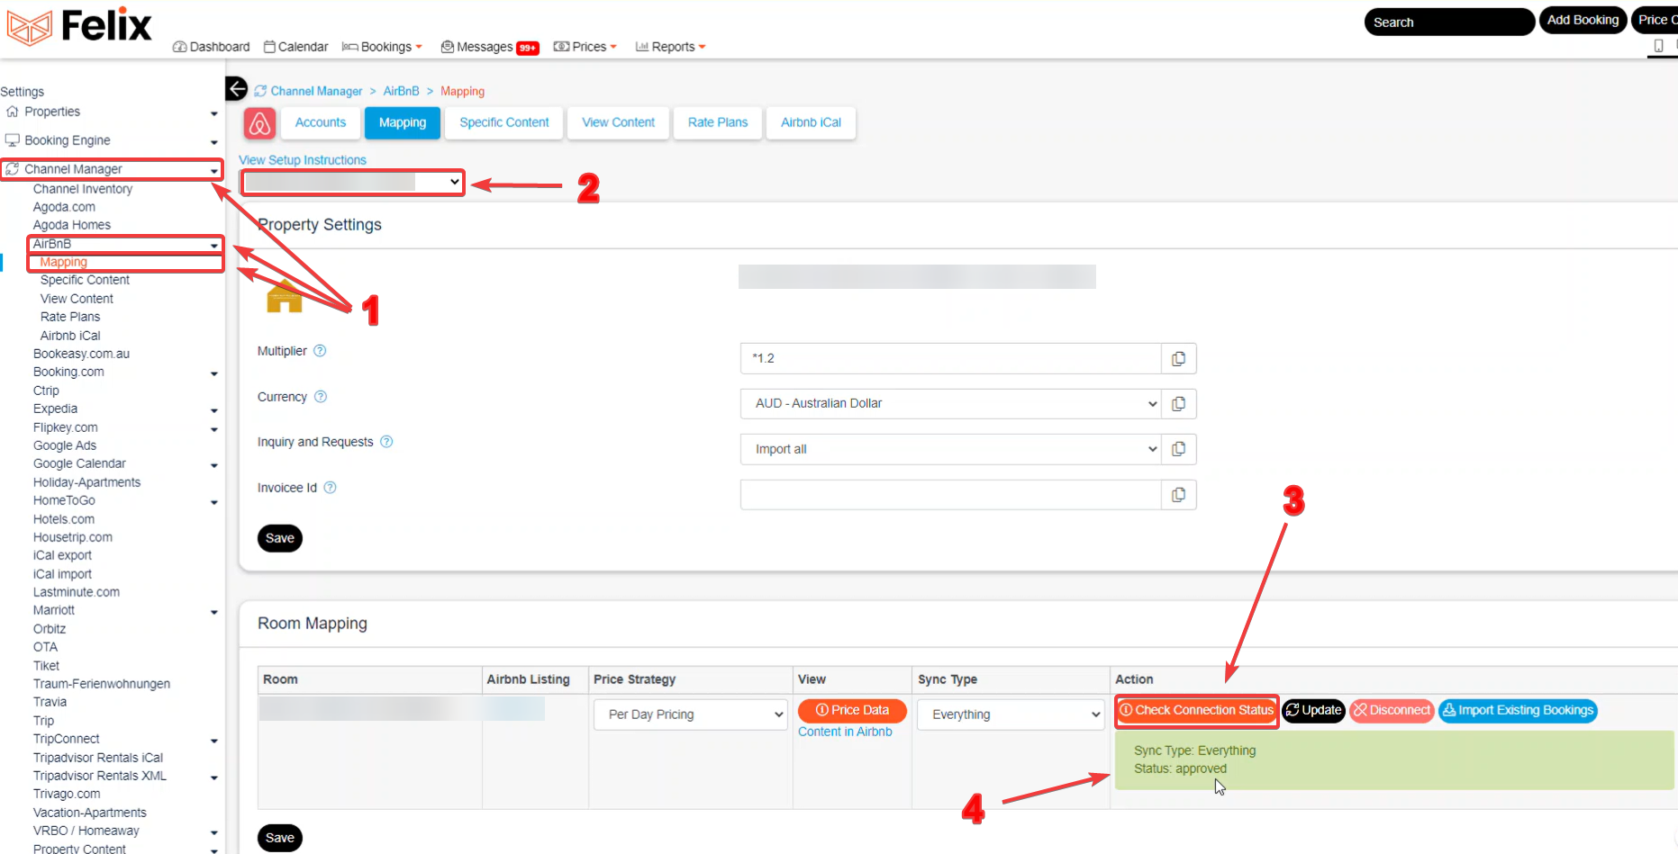Save the Property Settings
Image resolution: width=1678 pixels, height=854 pixels.
pyautogui.click(x=280, y=538)
